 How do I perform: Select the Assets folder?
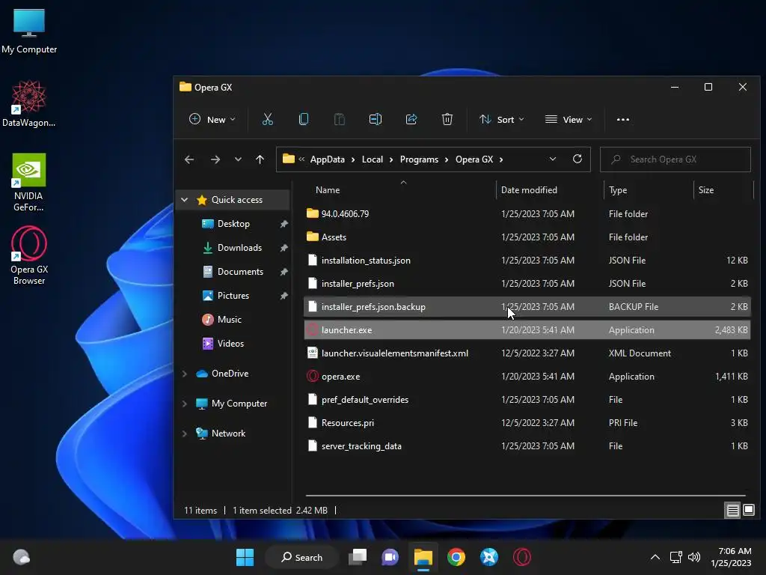[x=527, y=237]
